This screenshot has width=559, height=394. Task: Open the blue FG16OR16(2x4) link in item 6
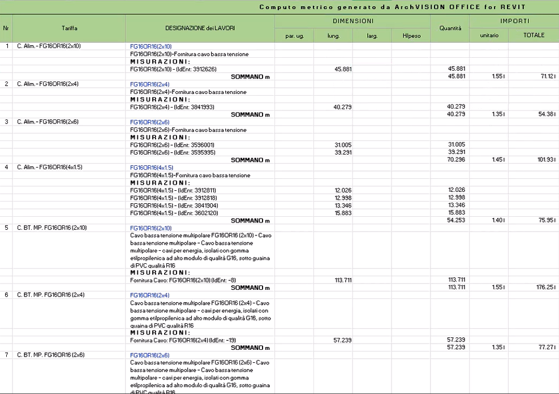[x=150, y=295]
